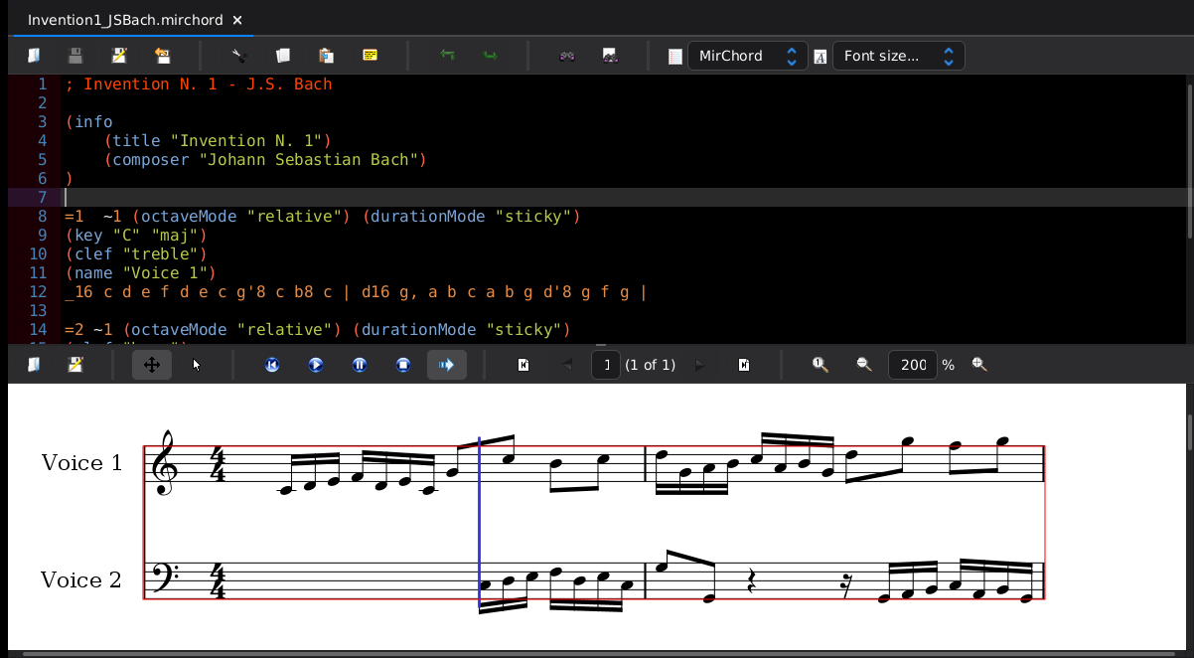The width and height of the screenshot is (1194, 658).
Task: Copy selection with the copy icon
Action: click(282, 56)
